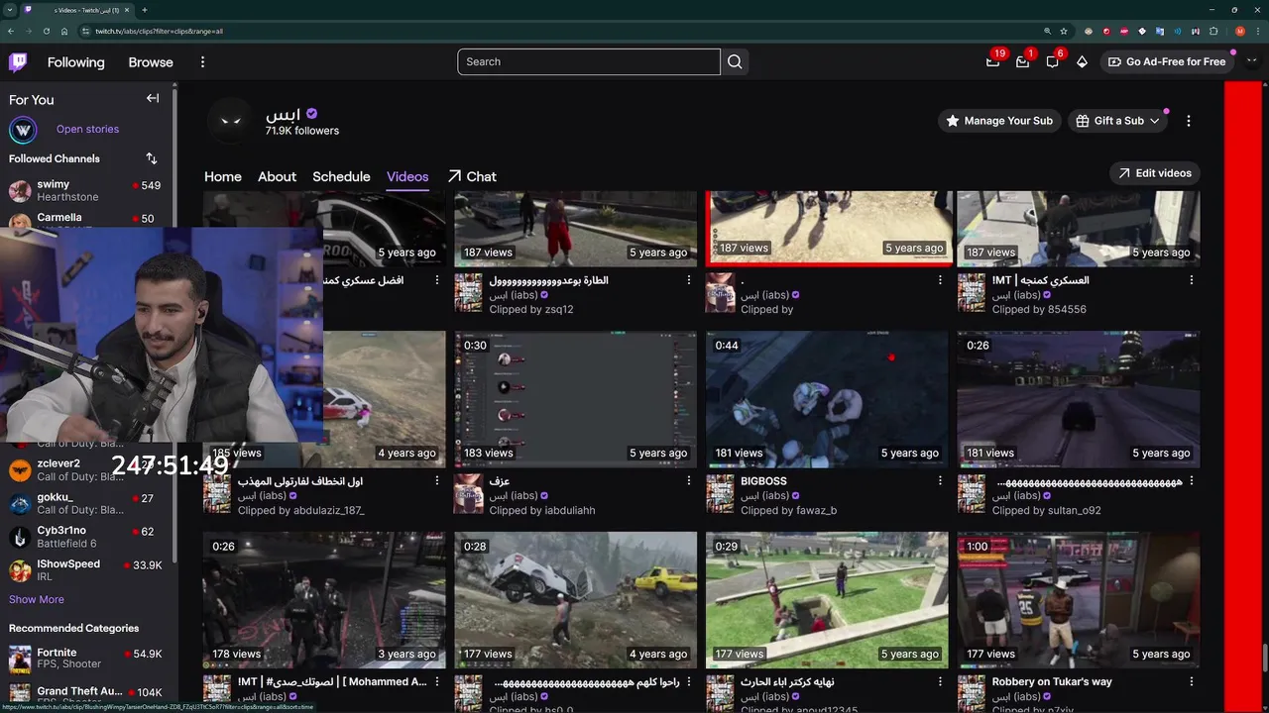Click Go Ad-Free for Free

(1166, 61)
